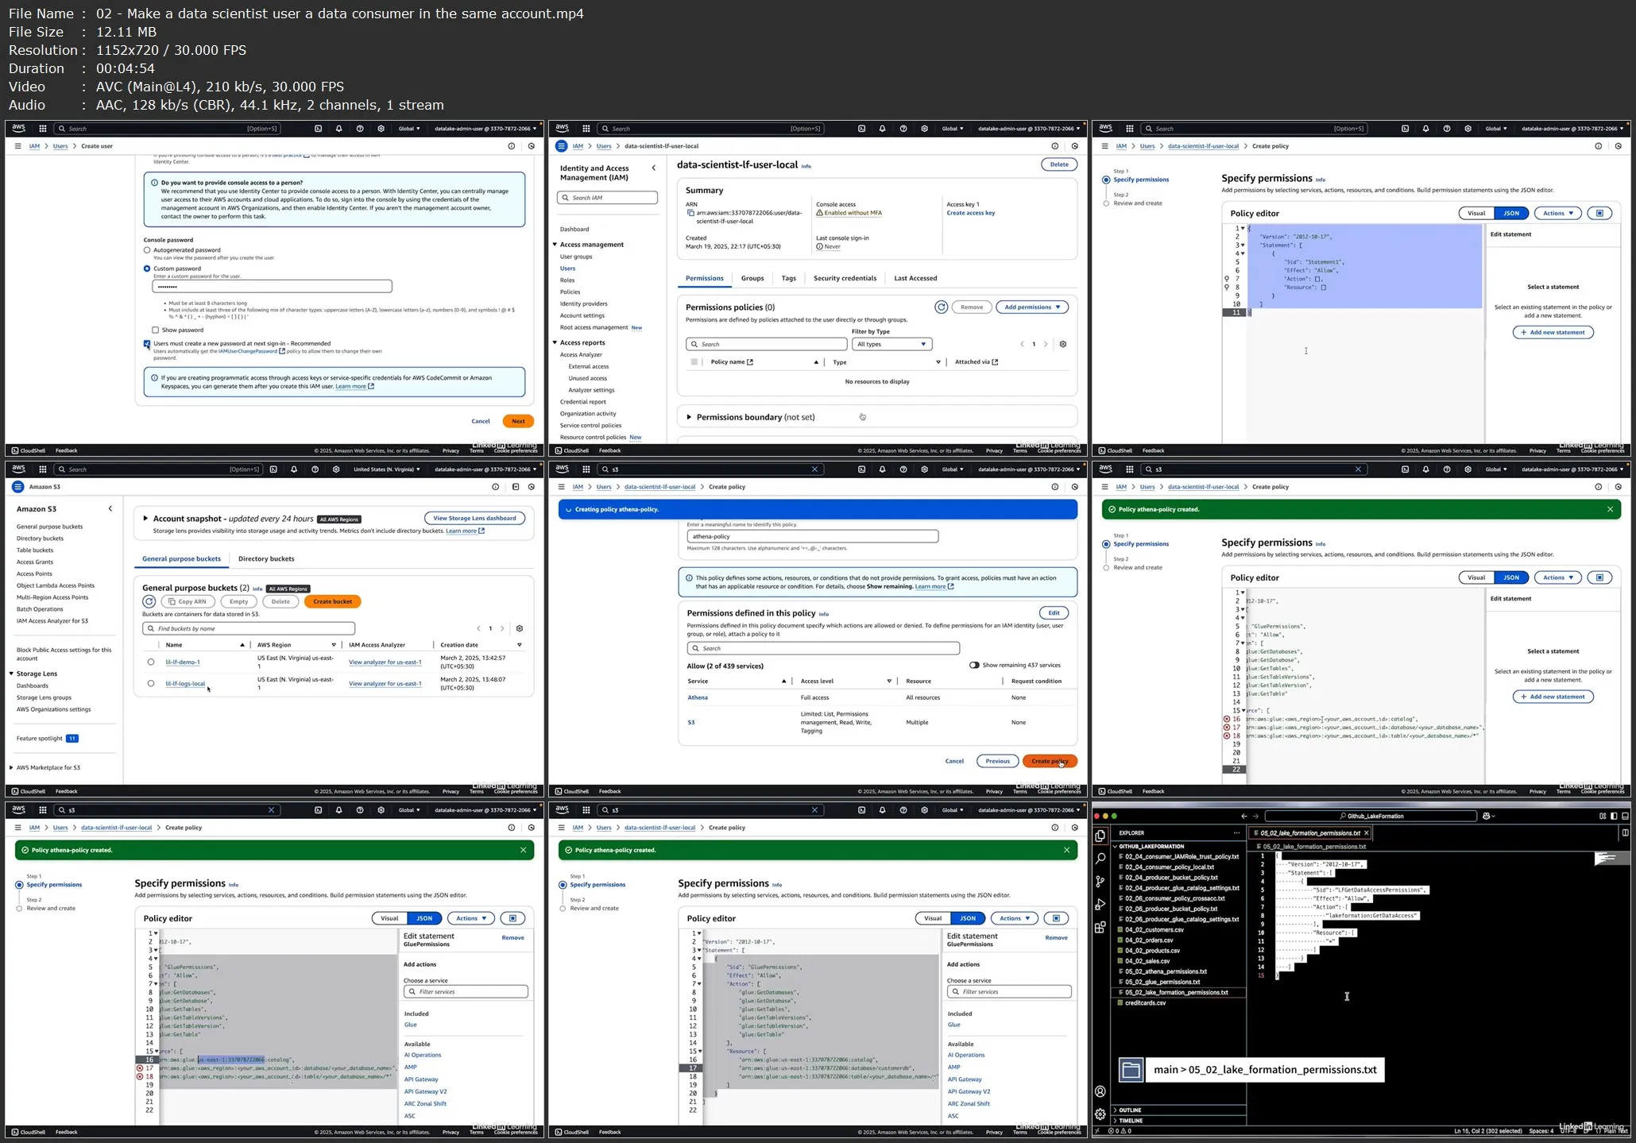Uncheck Users must create a new password checkbox

(x=147, y=344)
